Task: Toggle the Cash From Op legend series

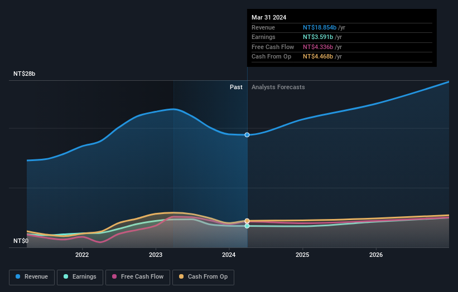Action: [203, 277]
